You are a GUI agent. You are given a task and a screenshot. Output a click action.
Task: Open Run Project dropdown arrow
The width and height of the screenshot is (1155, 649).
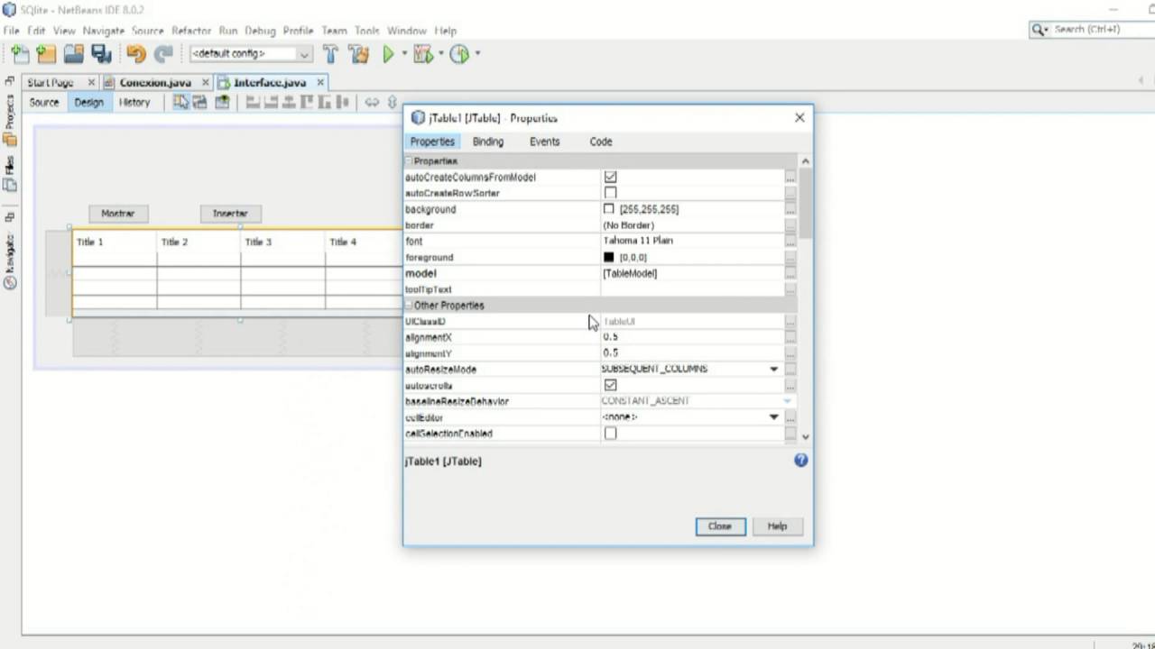click(404, 54)
